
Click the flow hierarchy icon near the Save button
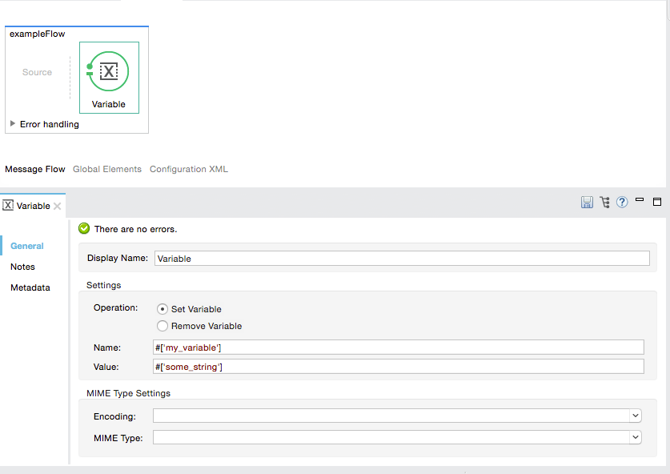pos(604,203)
